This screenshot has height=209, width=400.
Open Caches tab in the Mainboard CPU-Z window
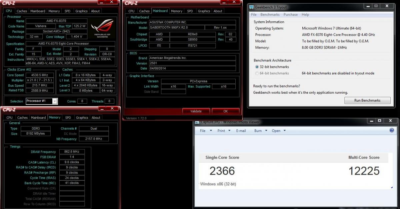144,11
